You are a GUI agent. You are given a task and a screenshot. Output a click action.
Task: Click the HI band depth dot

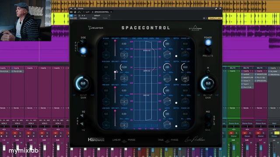176,56
